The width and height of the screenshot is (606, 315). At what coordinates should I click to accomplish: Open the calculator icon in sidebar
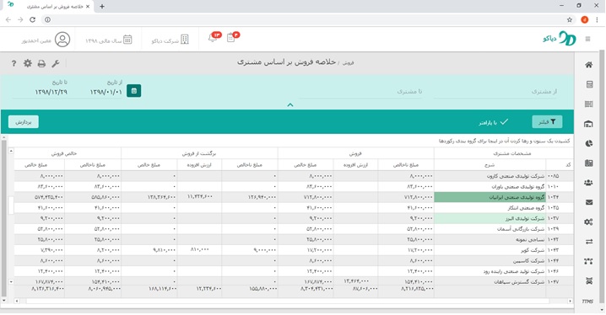[x=589, y=84]
